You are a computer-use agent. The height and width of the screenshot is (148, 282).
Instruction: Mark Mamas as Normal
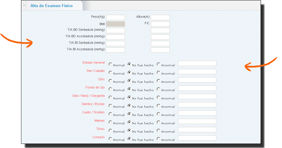[110, 122]
